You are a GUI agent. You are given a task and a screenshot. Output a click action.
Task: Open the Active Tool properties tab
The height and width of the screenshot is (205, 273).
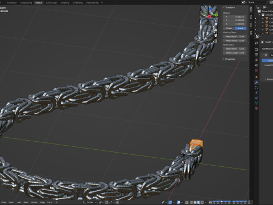(257, 43)
